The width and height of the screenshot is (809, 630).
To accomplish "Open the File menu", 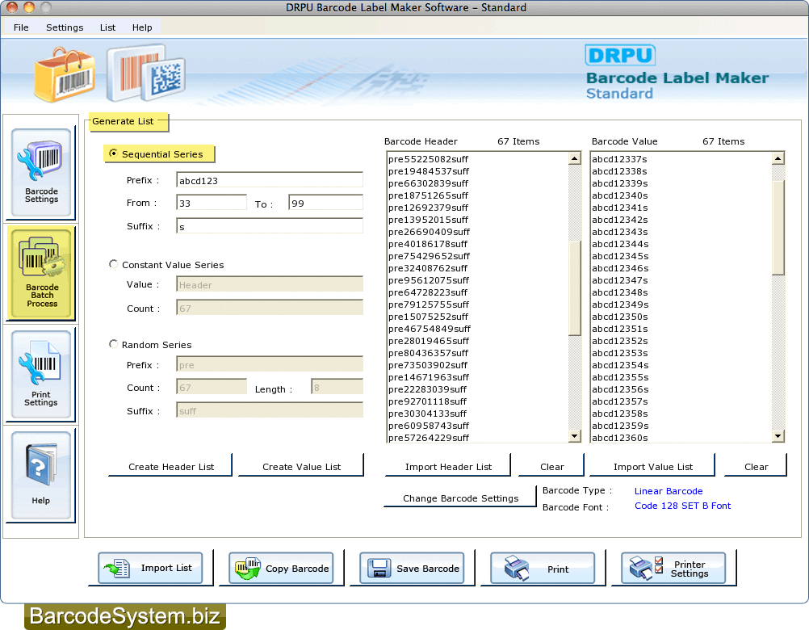I will click(21, 27).
